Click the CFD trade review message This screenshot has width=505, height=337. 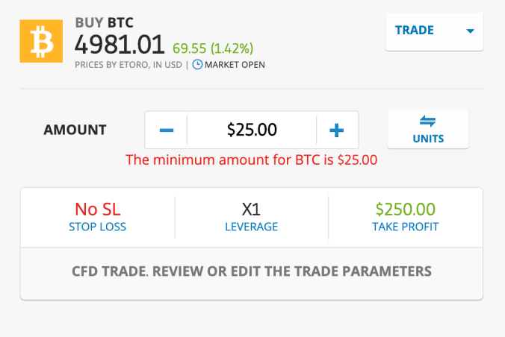click(252, 271)
